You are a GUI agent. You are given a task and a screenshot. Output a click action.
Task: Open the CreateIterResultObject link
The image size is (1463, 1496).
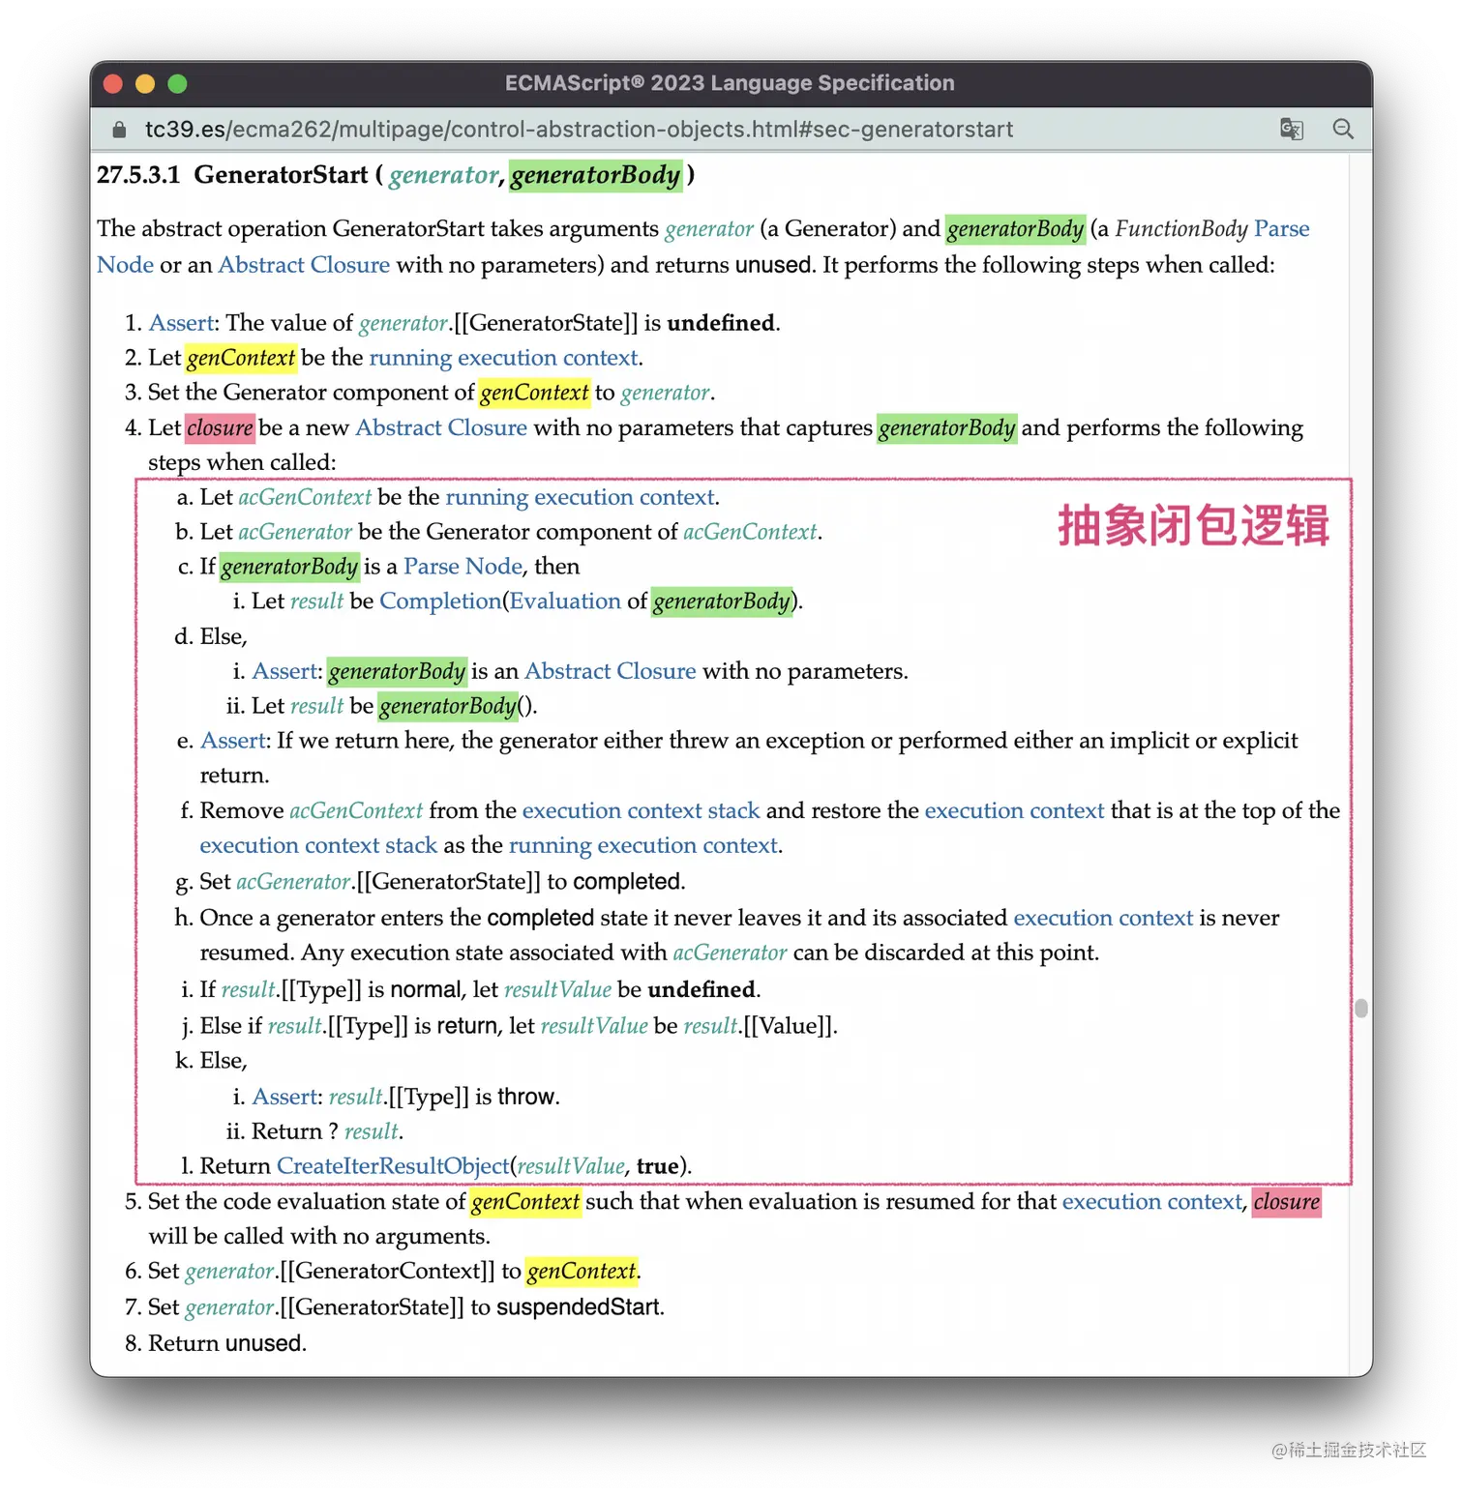[x=393, y=1166]
